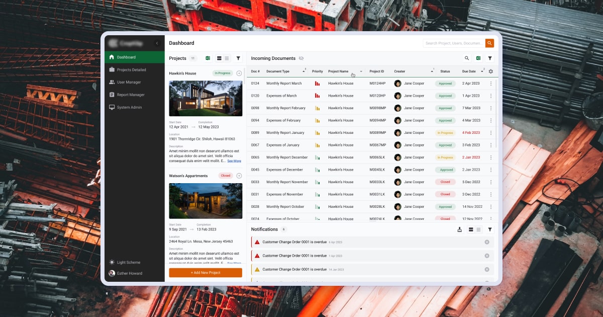Open the filter for Incoming Documents
603x317 pixels.
(490, 58)
